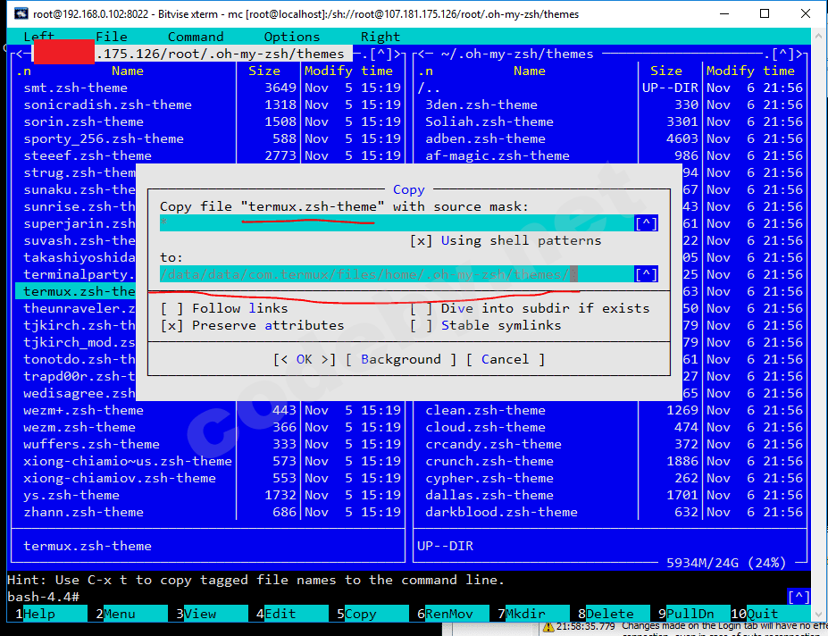Sort right panel by Modify time header
The width and height of the screenshot is (828, 636).
point(750,71)
